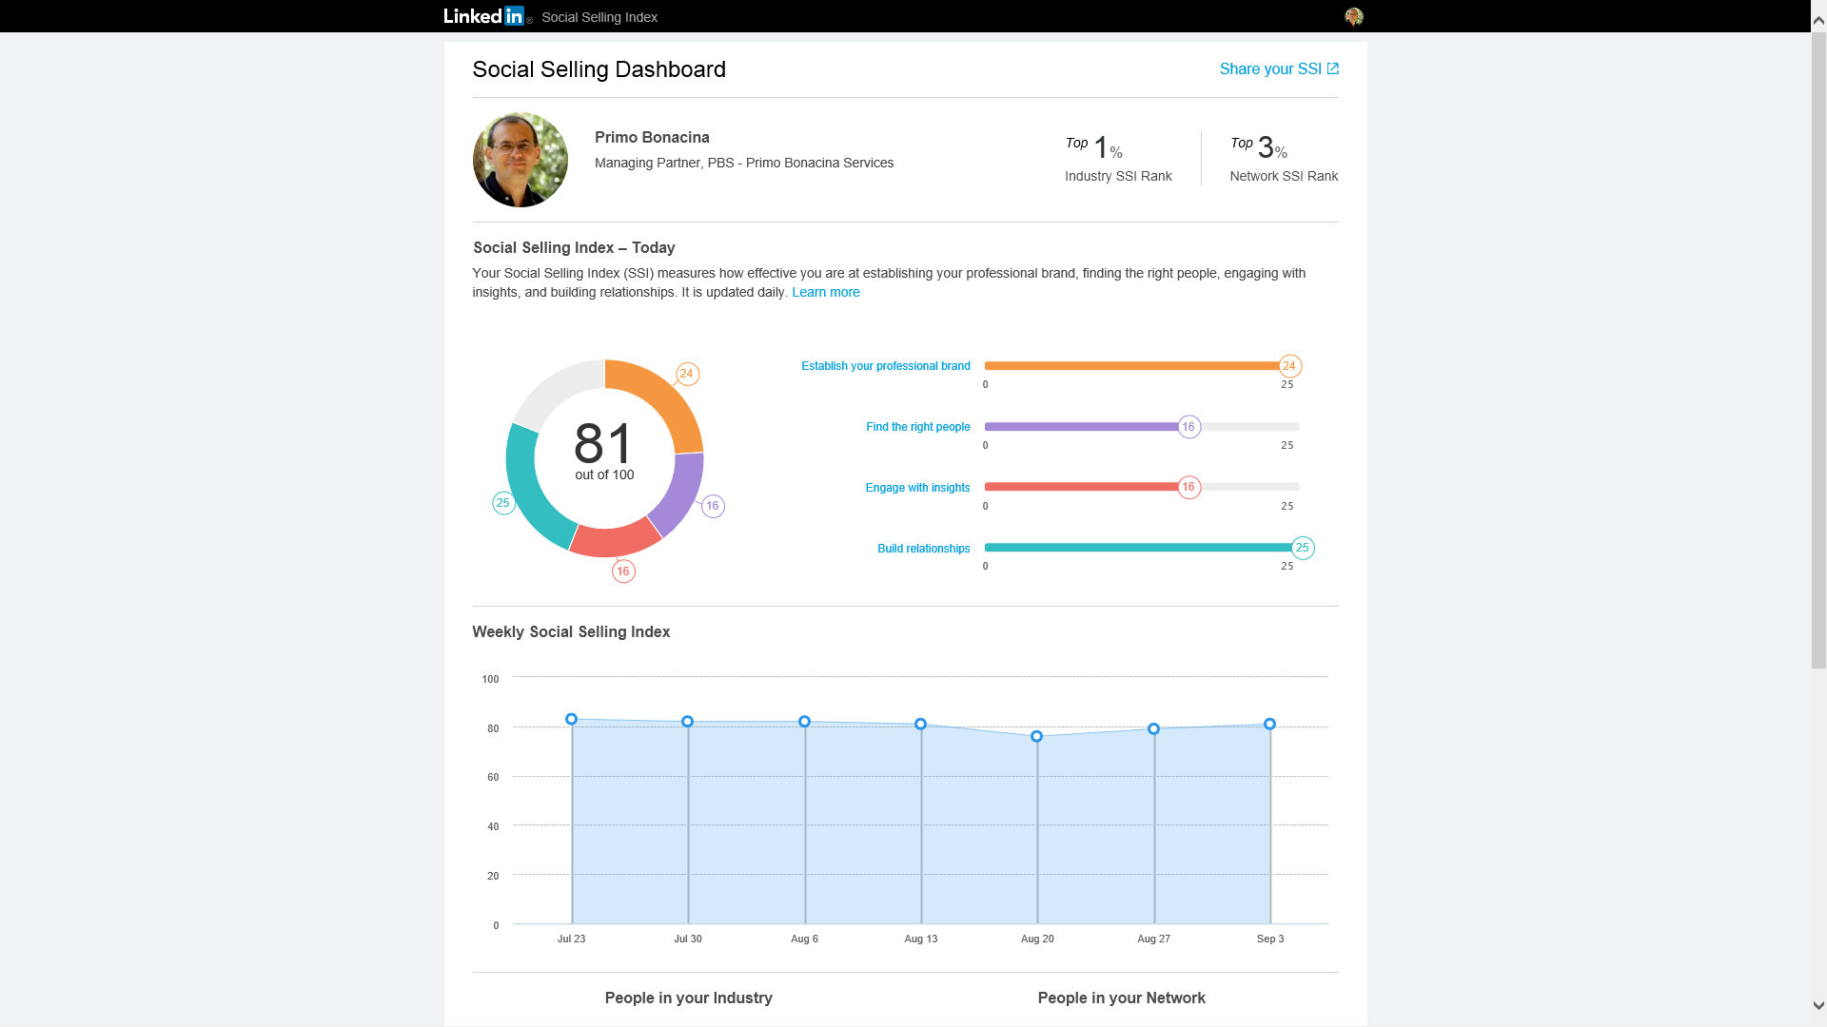Click the 81 out of 100 score
The image size is (1827, 1027).
[x=604, y=452]
